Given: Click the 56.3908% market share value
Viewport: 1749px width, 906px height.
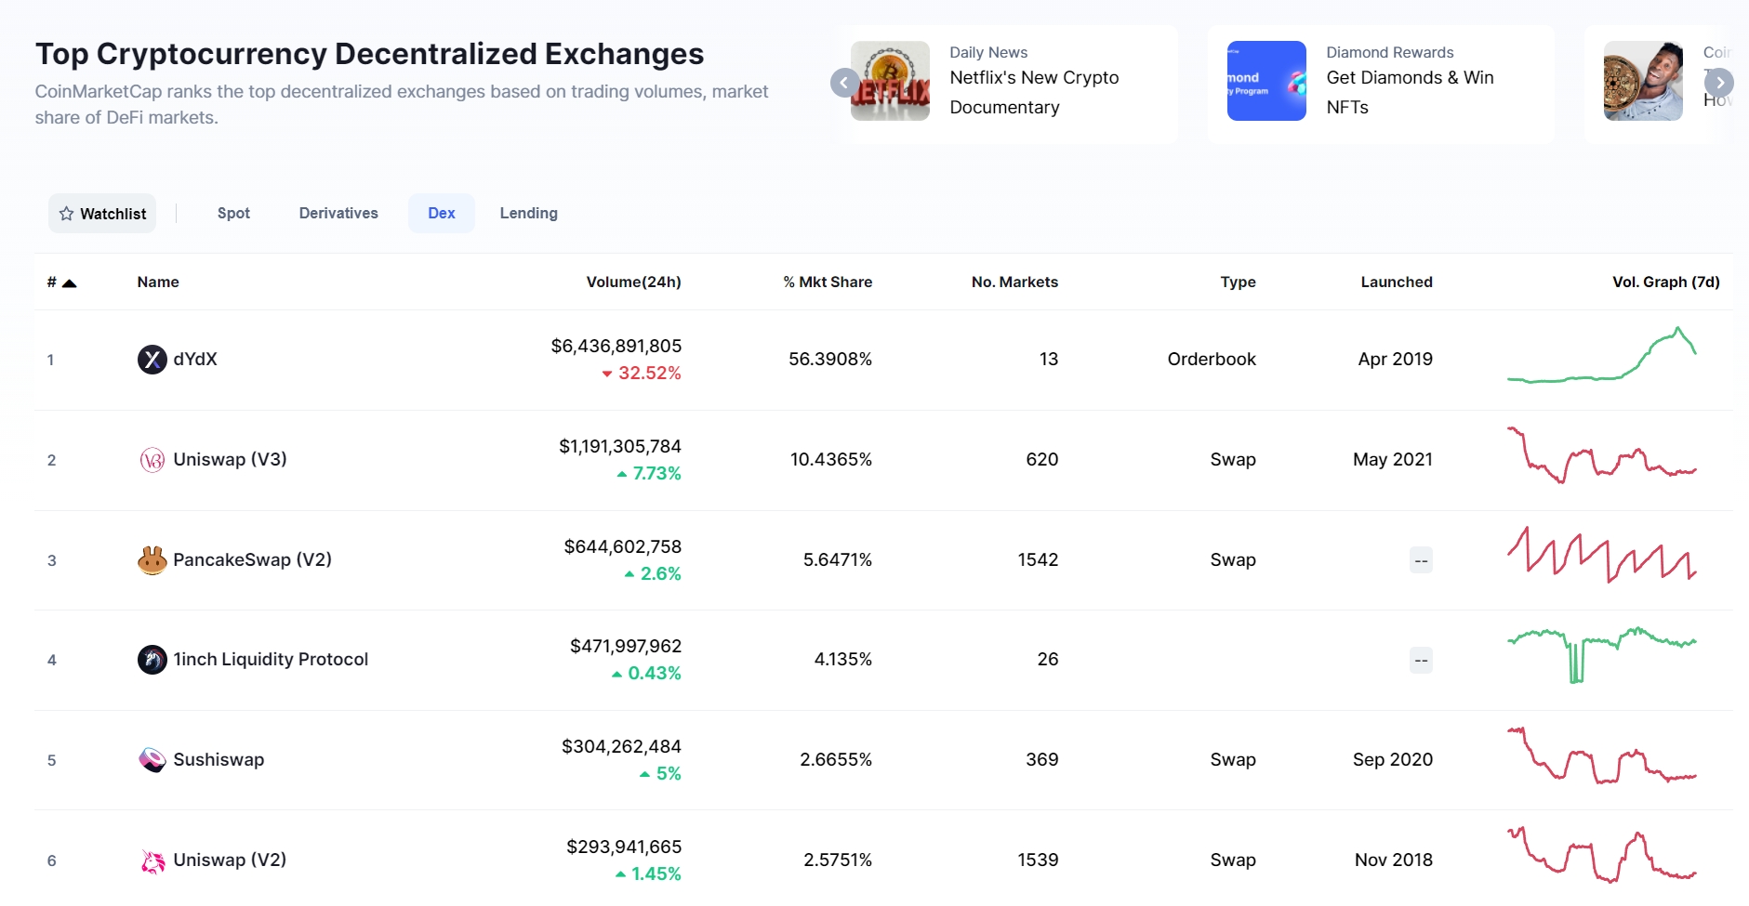Looking at the screenshot, I should pyautogui.click(x=830, y=360).
